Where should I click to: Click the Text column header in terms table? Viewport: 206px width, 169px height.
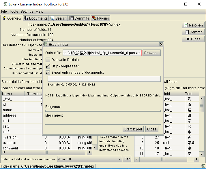[x=192, y=94]
